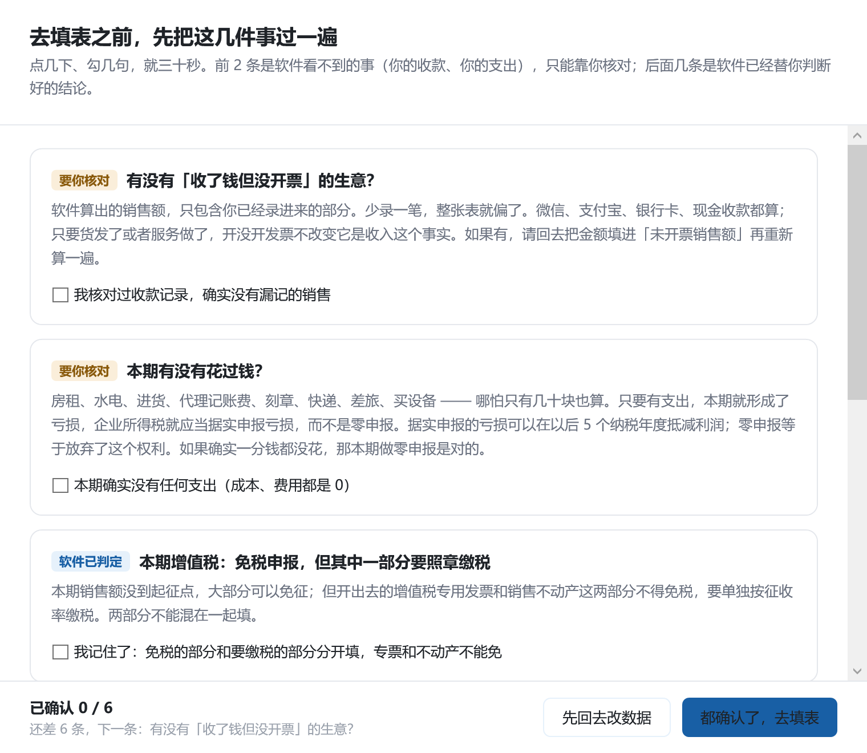
Task: Click the "软件已判定" badge
Action: (x=91, y=562)
